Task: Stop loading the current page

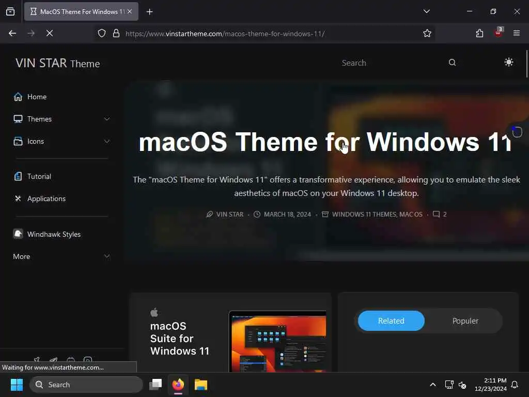Action: click(50, 33)
